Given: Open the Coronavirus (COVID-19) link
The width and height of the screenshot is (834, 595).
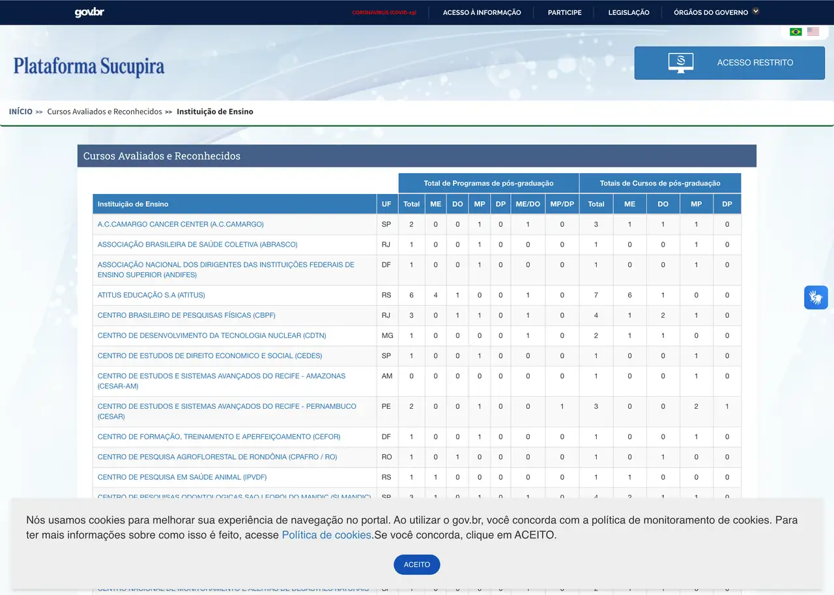Looking at the screenshot, I should click(x=384, y=12).
